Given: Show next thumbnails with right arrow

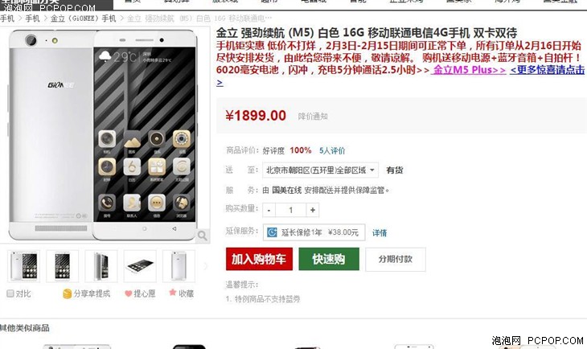Looking at the screenshot, I should pyautogui.click(x=205, y=266).
